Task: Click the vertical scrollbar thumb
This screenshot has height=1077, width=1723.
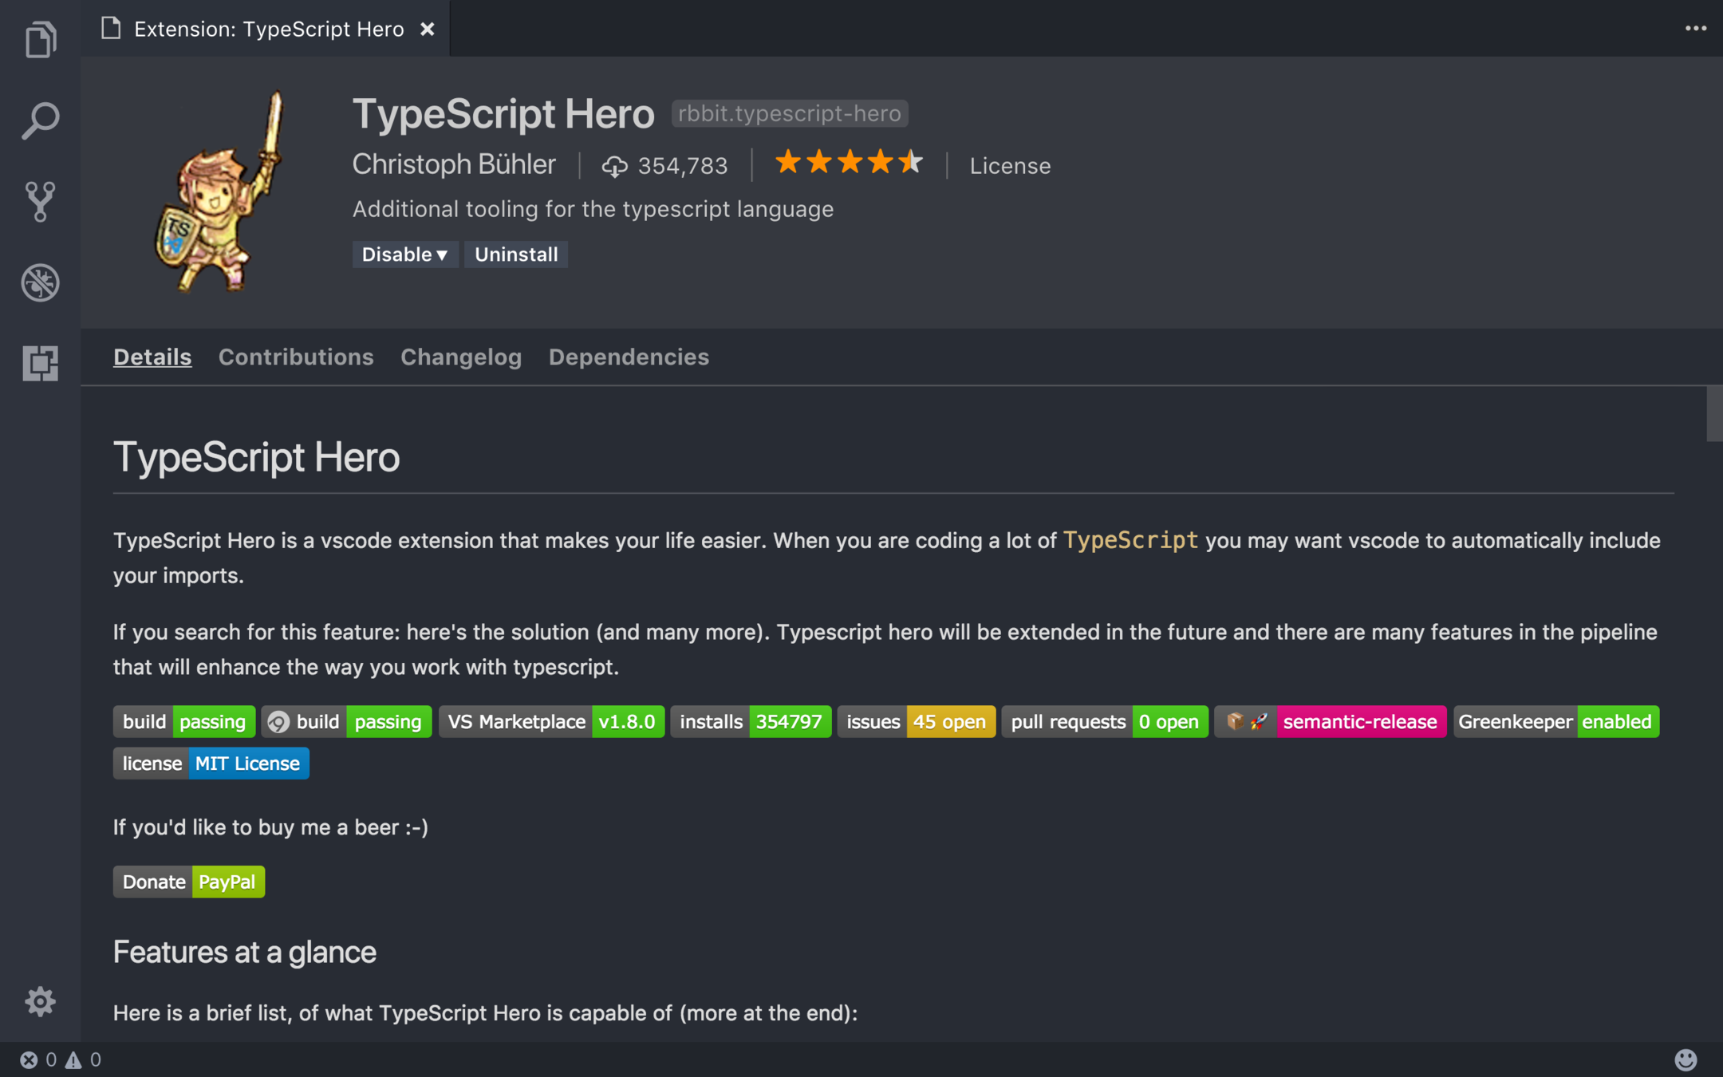Action: point(1713,413)
